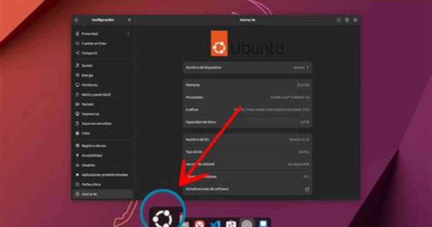This screenshot has width=432, height=227.
Task: Click the Capacidad del disco row
Action: tap(247, 122)
